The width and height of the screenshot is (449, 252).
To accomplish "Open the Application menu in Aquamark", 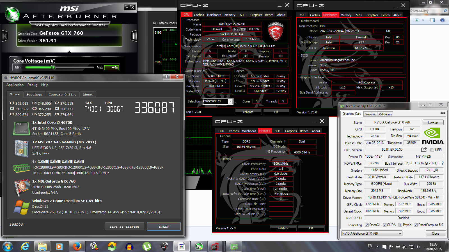I will point(15,85).
